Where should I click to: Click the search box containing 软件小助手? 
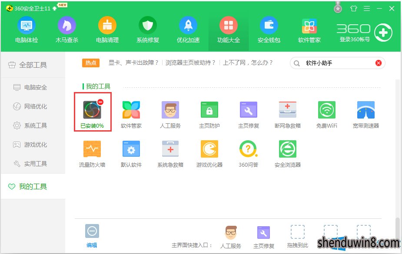coord(337,63)
